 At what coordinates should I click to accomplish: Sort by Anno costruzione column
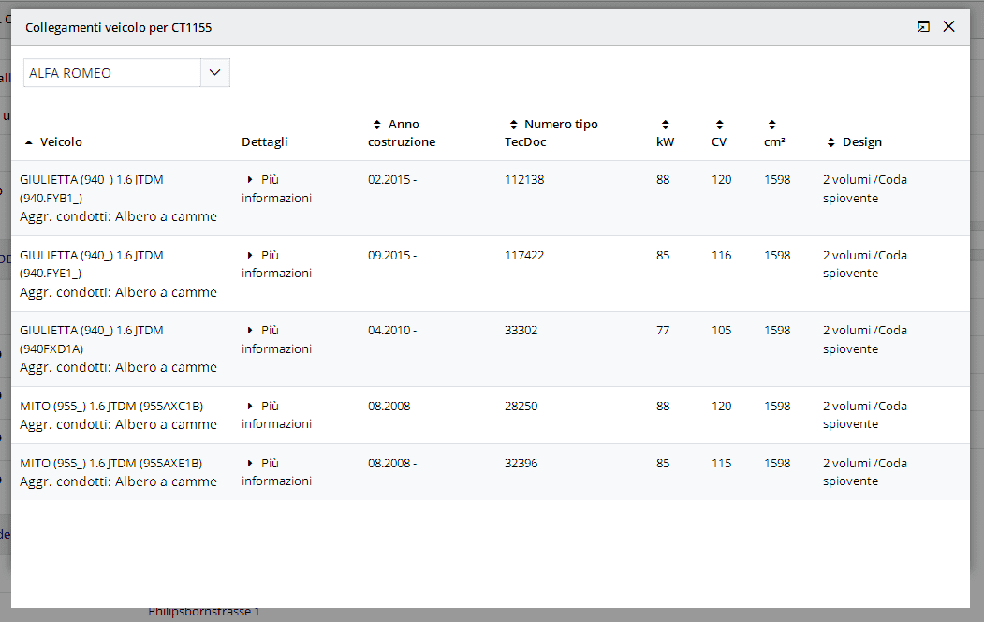(402, 133)
